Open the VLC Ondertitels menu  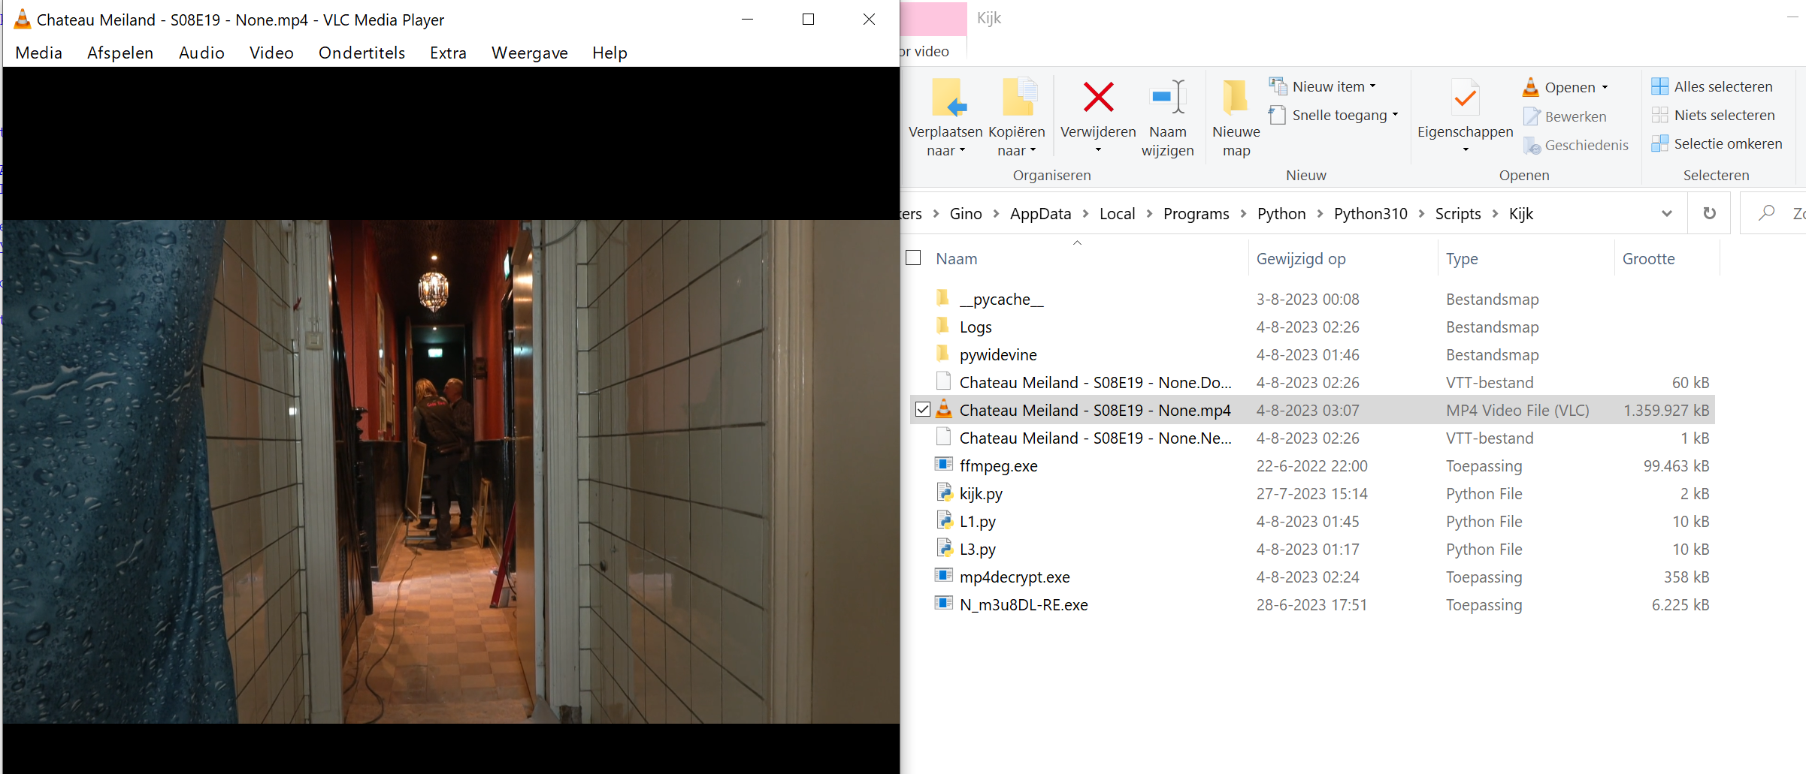click(x=362, y=53)
